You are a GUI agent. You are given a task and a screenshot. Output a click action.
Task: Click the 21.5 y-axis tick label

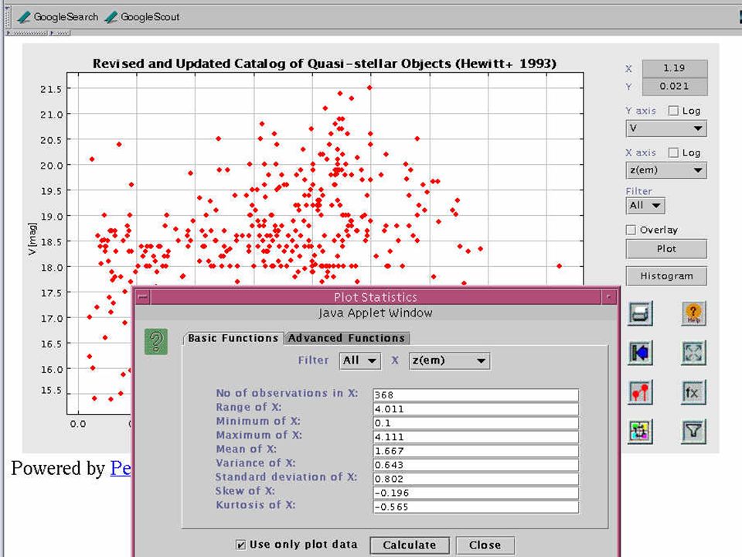click(x=51, y=89)
